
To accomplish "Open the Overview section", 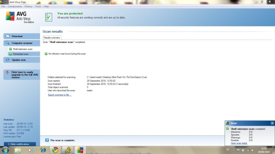I will [22, 36].
